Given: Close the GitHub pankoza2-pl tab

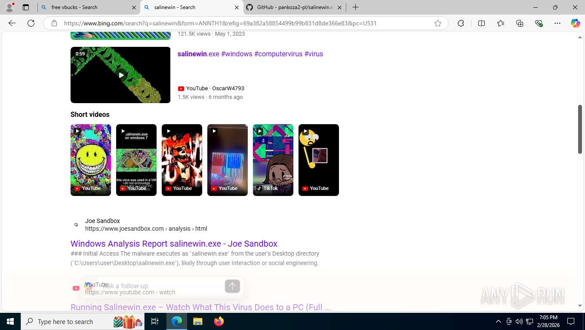Looking at the screenshot, I should pos(339,7).
